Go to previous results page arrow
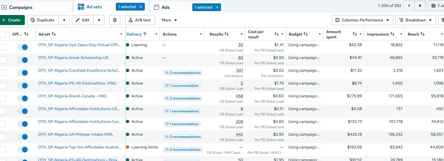This screenshot has width=444, height=161. [409, 6]
